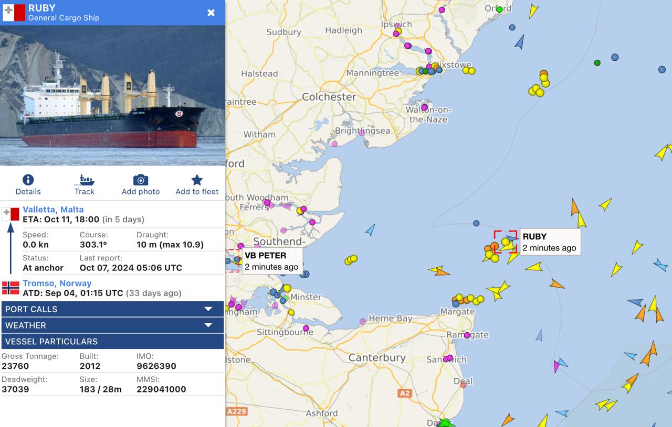The height and width of the screenshot is (427, 672).
Task: Expand the PORT CALLS section
Action: tap(112, 309)
